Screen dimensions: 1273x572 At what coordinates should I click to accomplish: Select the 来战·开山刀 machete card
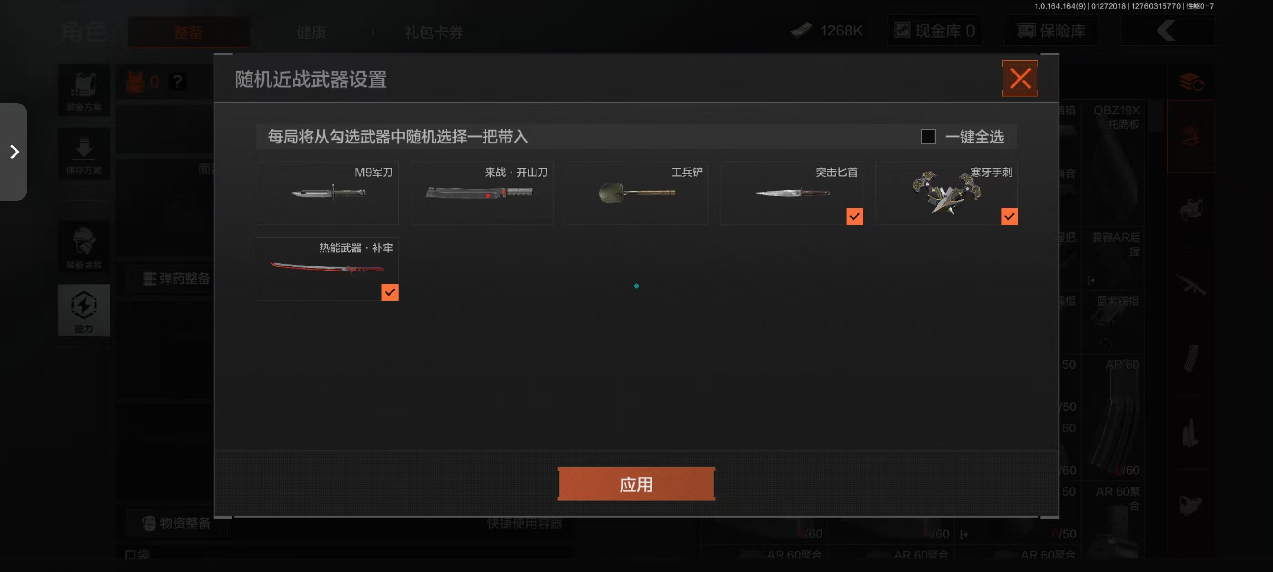[x=482, y=193]
